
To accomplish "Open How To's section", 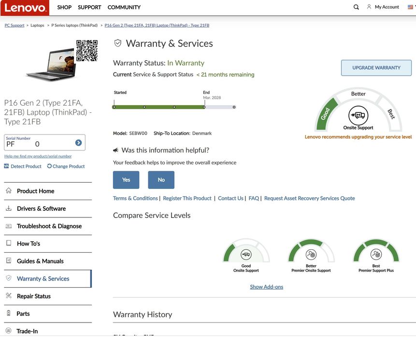I will [x=48, y=243].
